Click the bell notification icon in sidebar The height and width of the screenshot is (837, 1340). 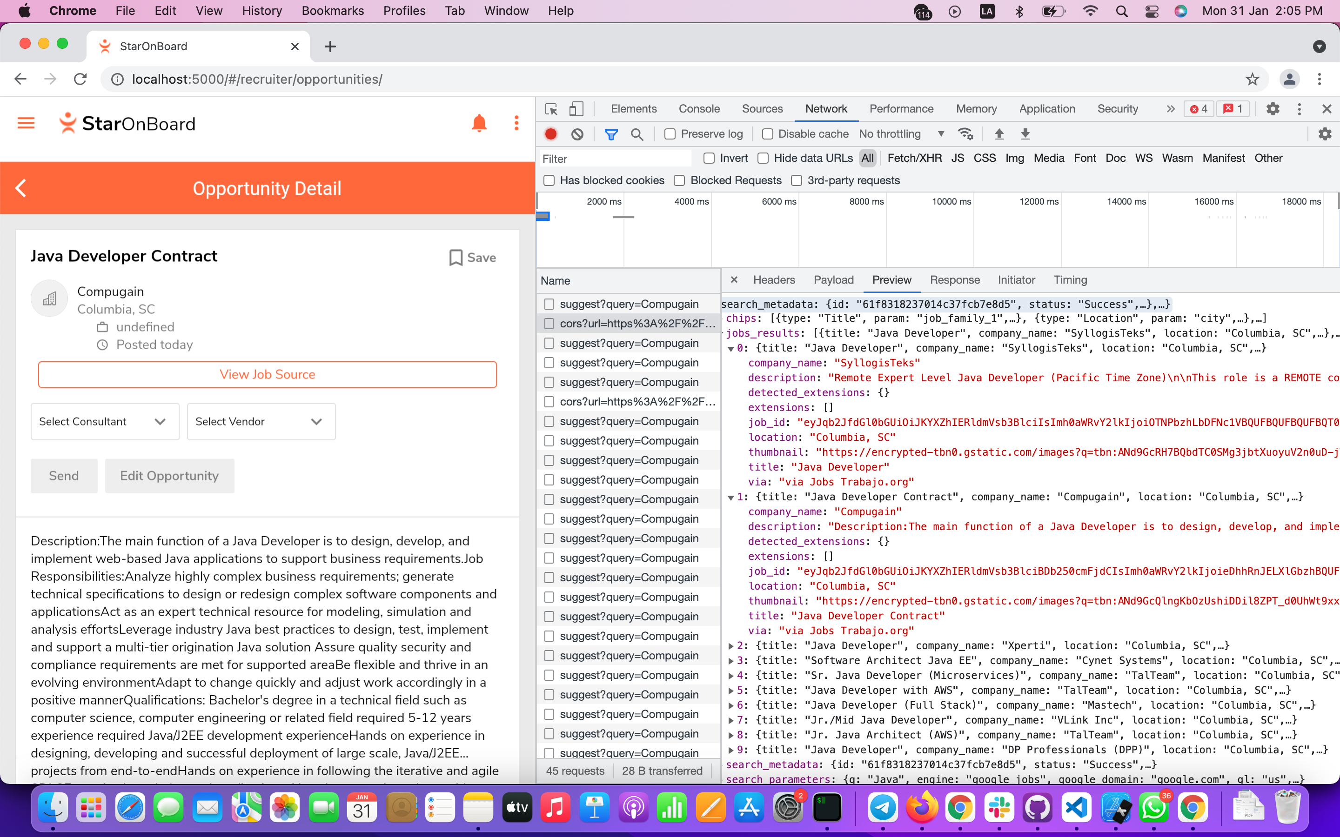coord(479,122)
